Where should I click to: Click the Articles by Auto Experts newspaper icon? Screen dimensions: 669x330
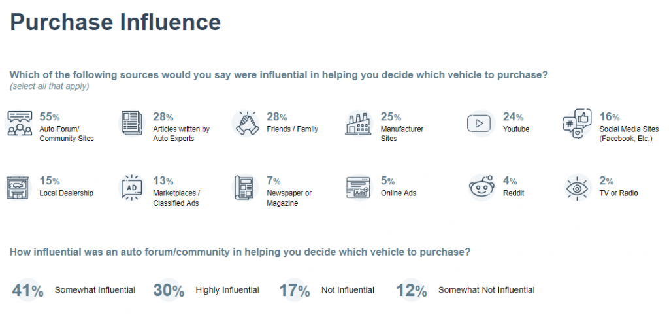pyautogui.click(x=132, y=124)
